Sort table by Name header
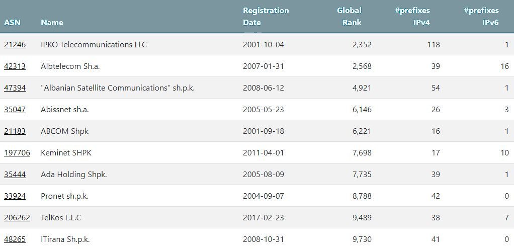The width and height of the screenshot is (514, 250). pos(52,22)
